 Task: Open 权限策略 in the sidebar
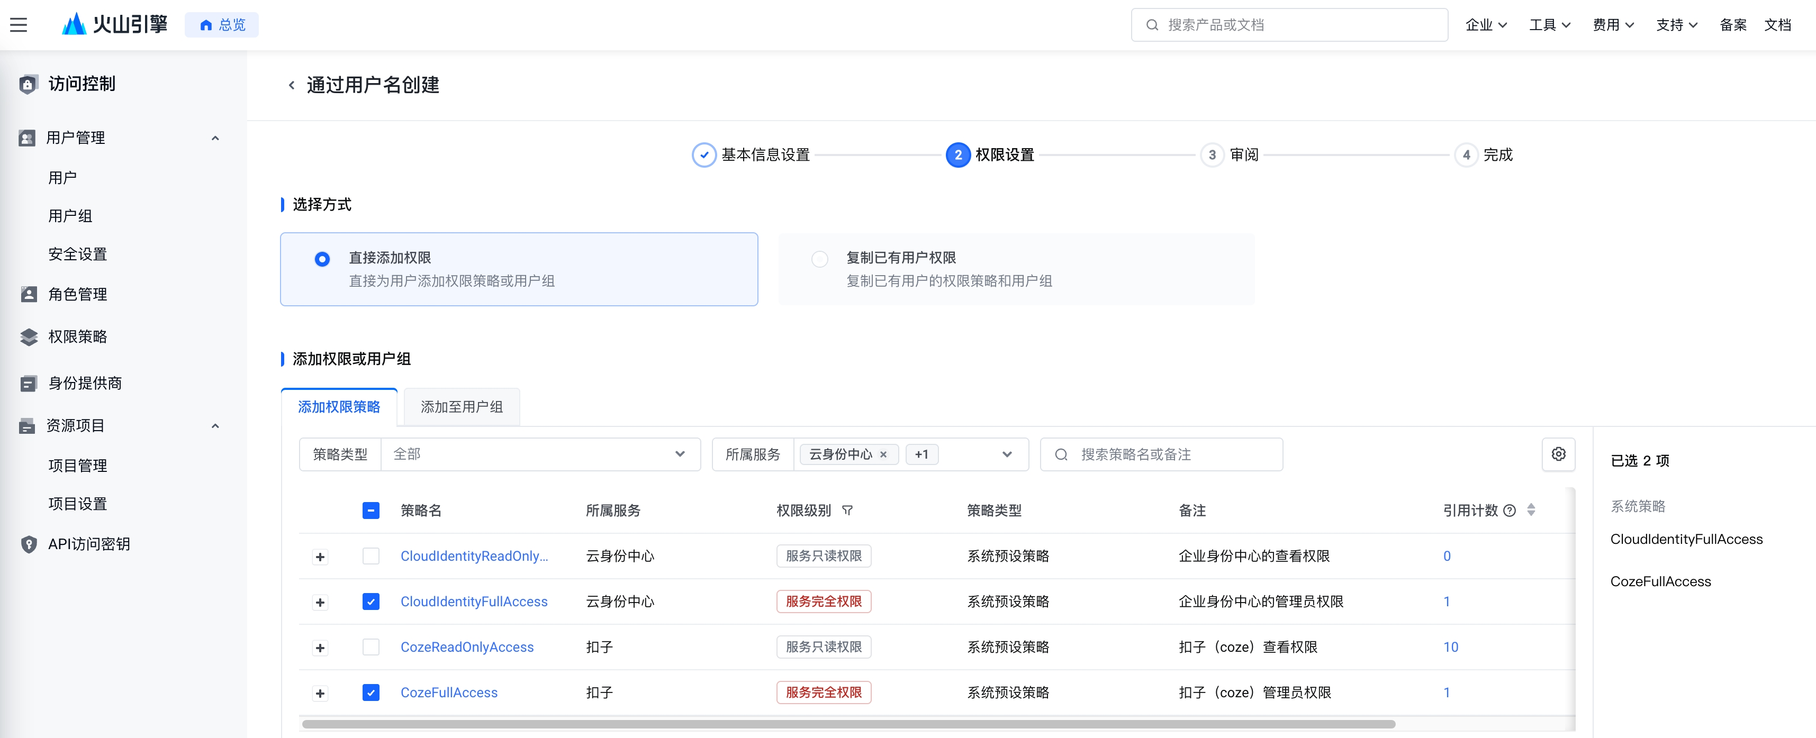78,337
